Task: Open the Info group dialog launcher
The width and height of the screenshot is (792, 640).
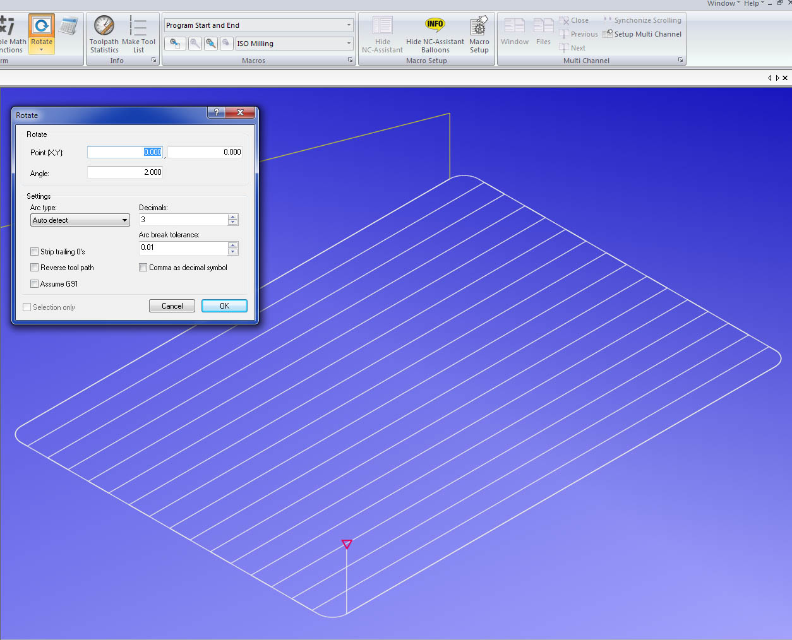Action: (153, 61)
